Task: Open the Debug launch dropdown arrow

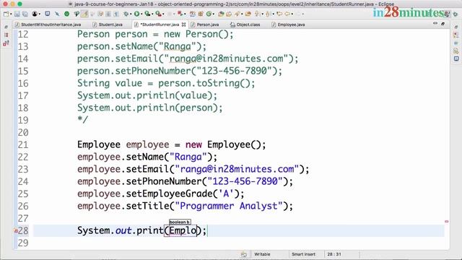Action: [131, 14]
